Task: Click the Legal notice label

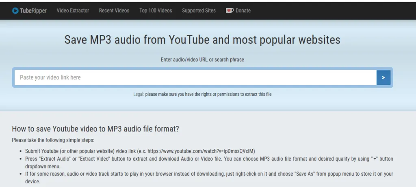Action: click(139, 94)
